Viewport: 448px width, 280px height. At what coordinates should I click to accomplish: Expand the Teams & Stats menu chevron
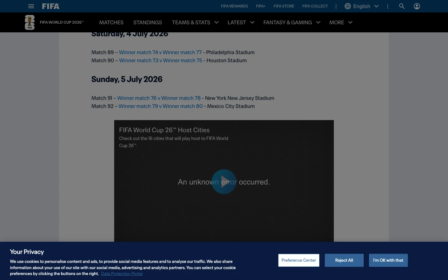point(217,22)
